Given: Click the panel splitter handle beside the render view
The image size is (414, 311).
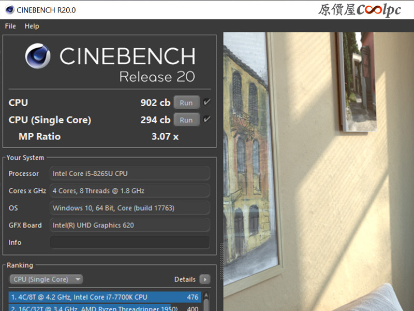Looking at the screenshot, I should 221,261.
